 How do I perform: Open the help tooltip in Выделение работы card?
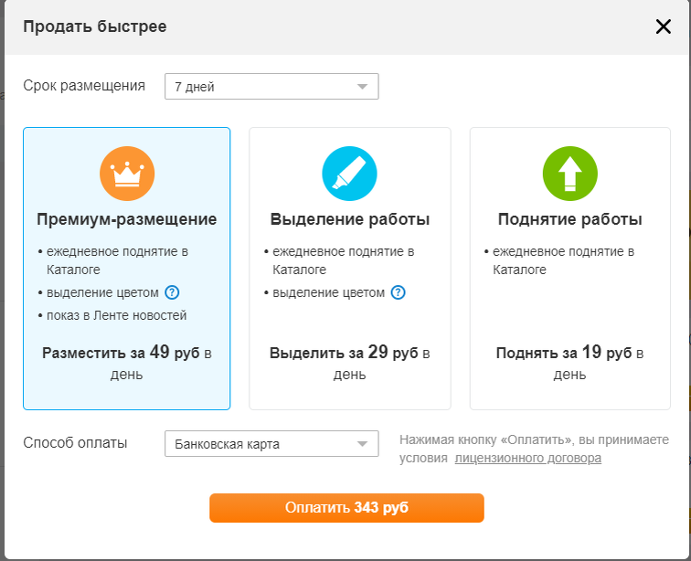(398, 292)
